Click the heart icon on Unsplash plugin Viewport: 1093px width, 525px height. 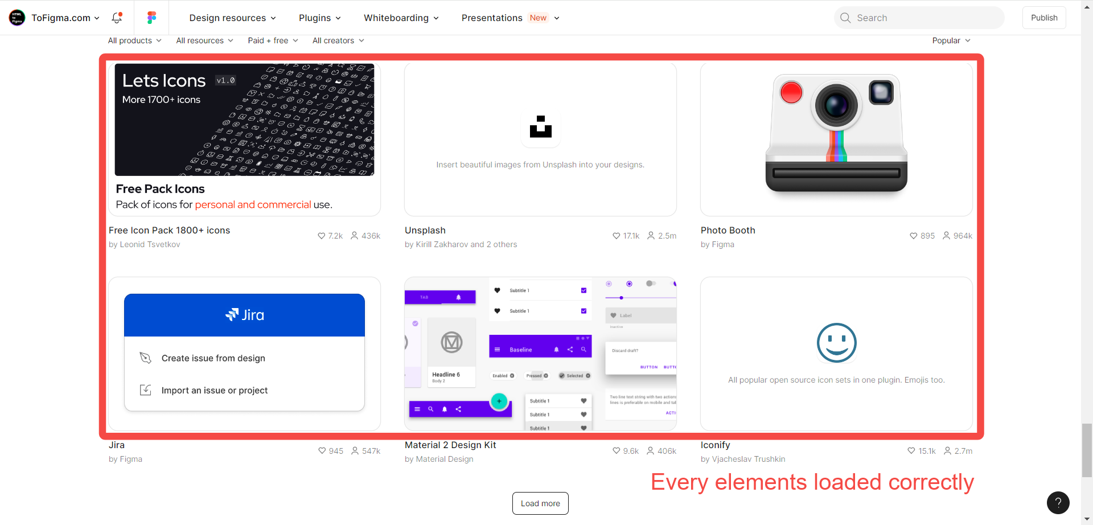pos(616,236)
